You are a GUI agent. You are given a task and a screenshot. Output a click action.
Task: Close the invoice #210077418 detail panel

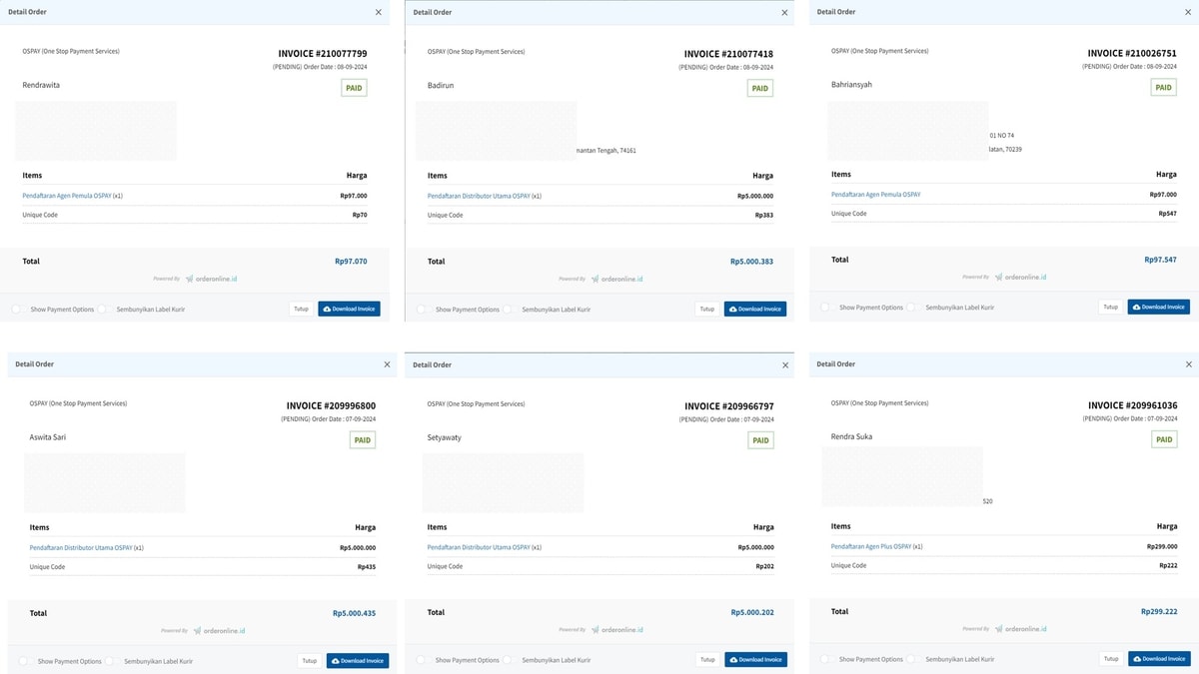(785, 12)
